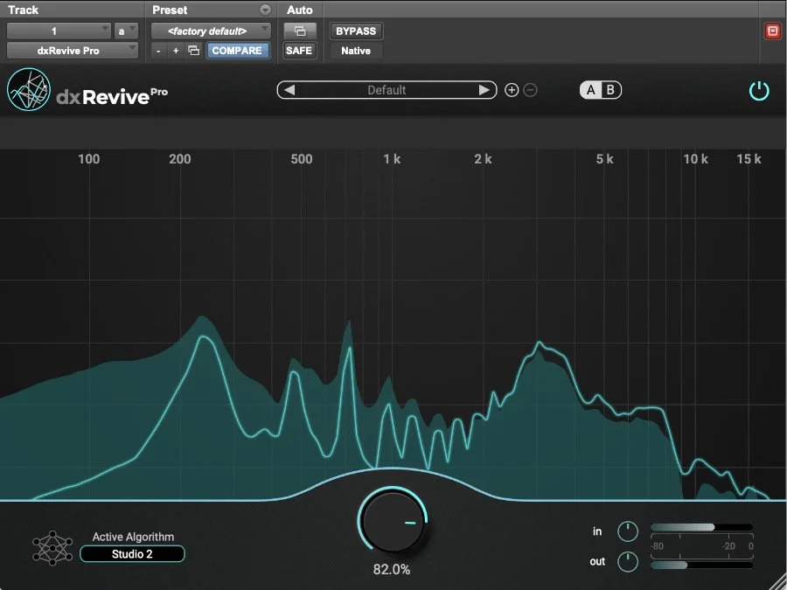Click the 2 k frequency label
787x590 pixels.
point(483,159)
